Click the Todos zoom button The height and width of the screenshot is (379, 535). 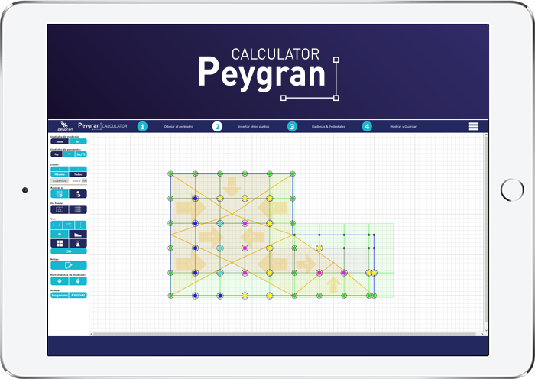[78, 174]
